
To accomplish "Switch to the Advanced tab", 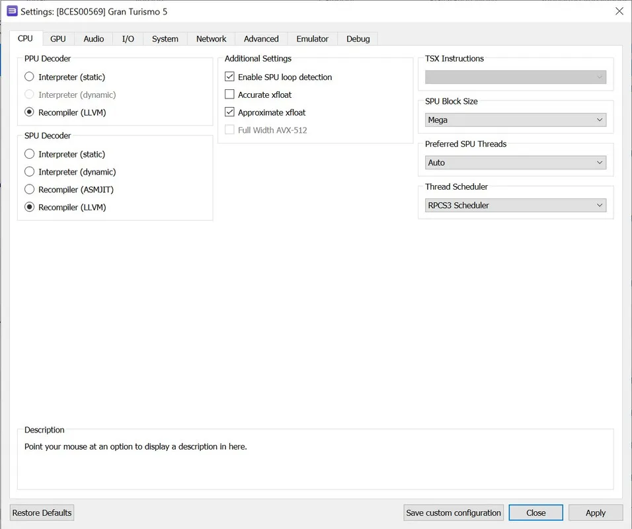I will [261, 39].
